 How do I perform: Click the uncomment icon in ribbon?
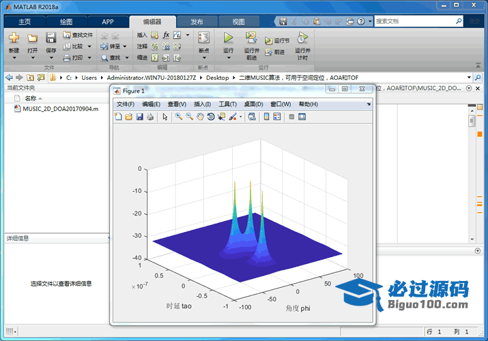pyautogui.click(x=166, y=46)
